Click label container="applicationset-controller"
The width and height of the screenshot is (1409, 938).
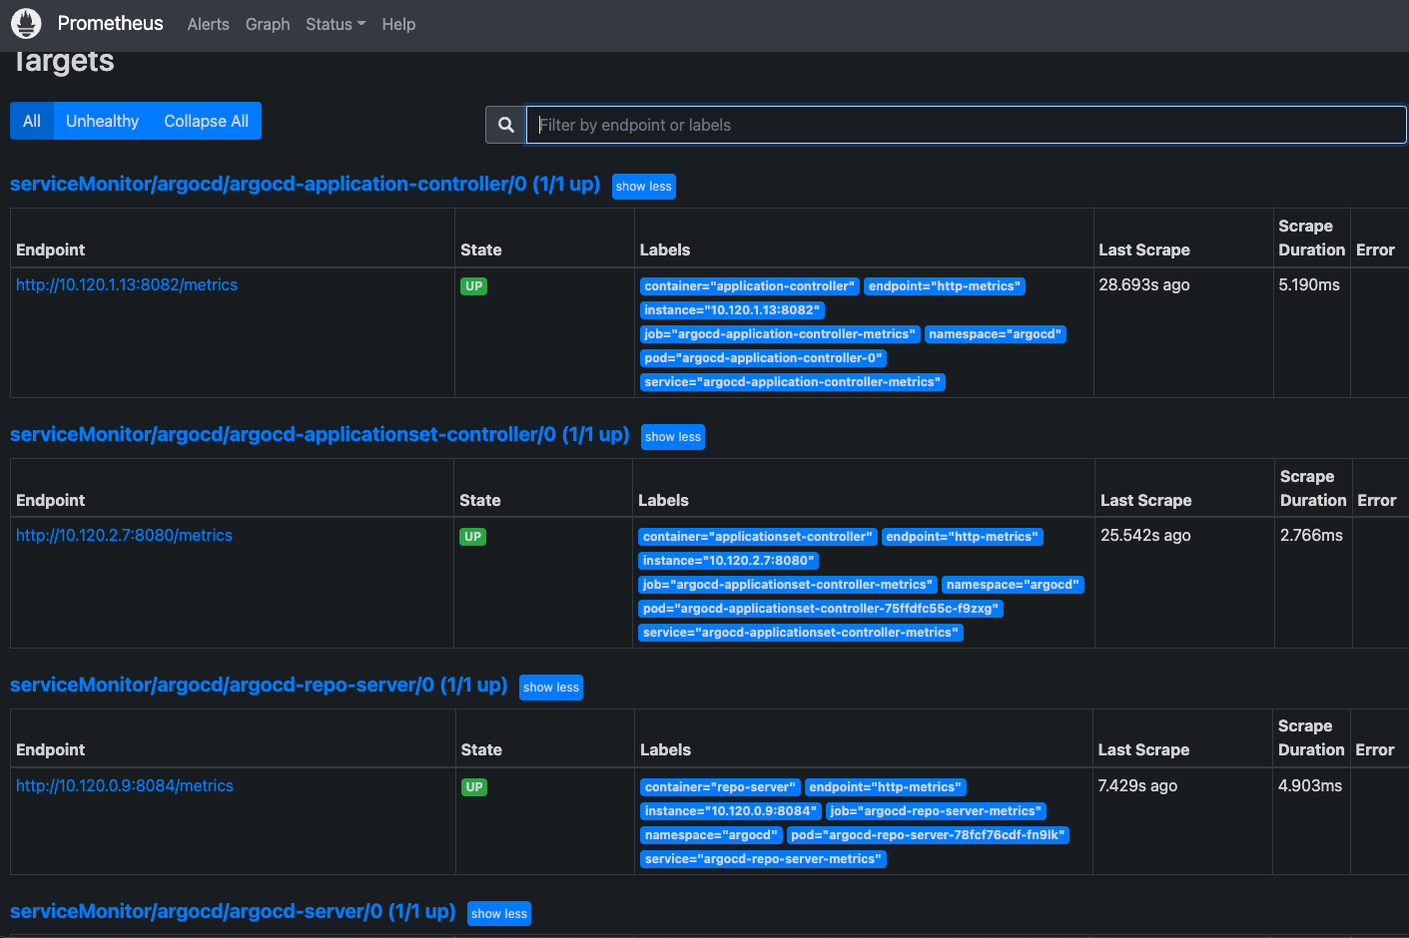pos(758,537)
